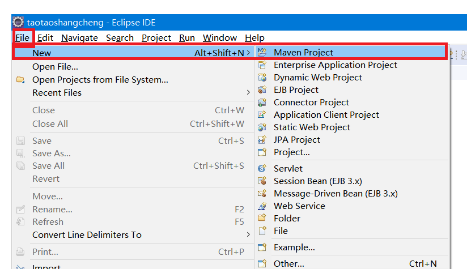Screen dimensions: 467x269
Task: Click the Alt+Shift+N shortcut text
Action: point(219,53)
